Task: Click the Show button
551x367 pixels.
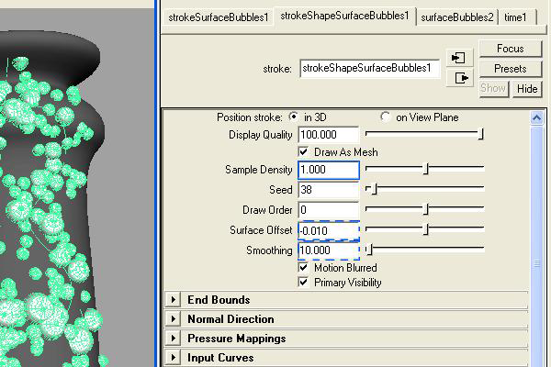Action: pyautogui.click(x=493, y=88)
